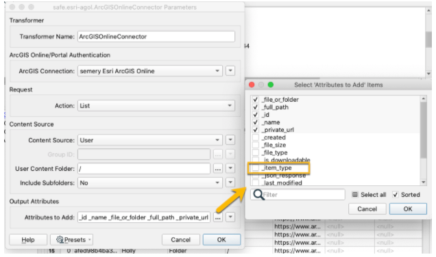436x257 pixels.
Task: Check the _file_size attribute
Action: 255,145
